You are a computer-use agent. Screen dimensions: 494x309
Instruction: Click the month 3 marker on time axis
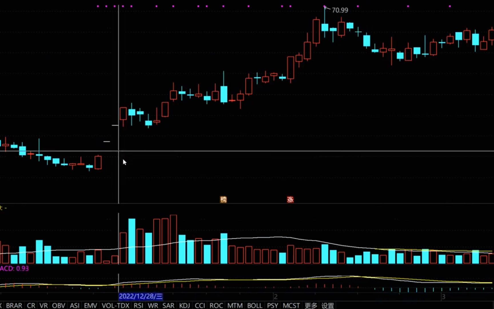pyautogui.click(x=443, y=296)
